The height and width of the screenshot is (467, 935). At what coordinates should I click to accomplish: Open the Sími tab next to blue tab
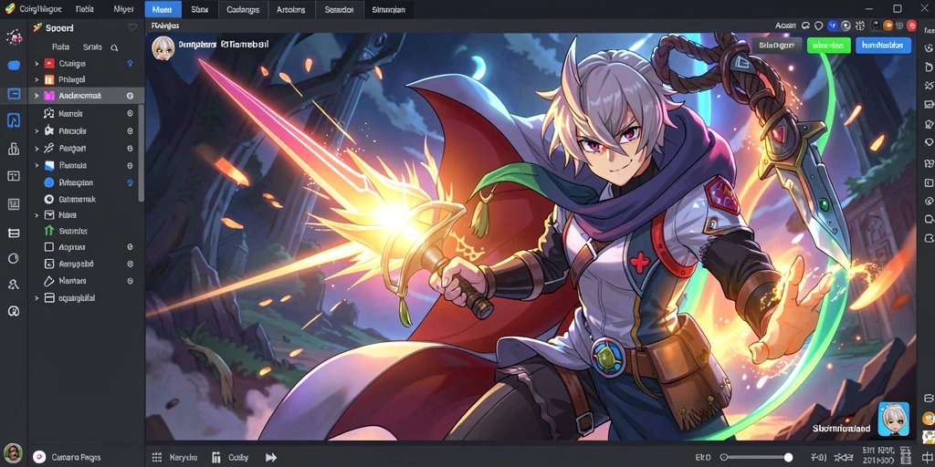click(x=200, y=9)
